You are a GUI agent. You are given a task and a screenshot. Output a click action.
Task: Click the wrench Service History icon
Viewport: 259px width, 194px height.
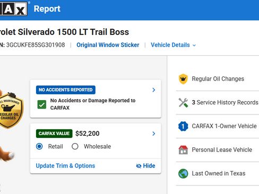coord(183,102)
